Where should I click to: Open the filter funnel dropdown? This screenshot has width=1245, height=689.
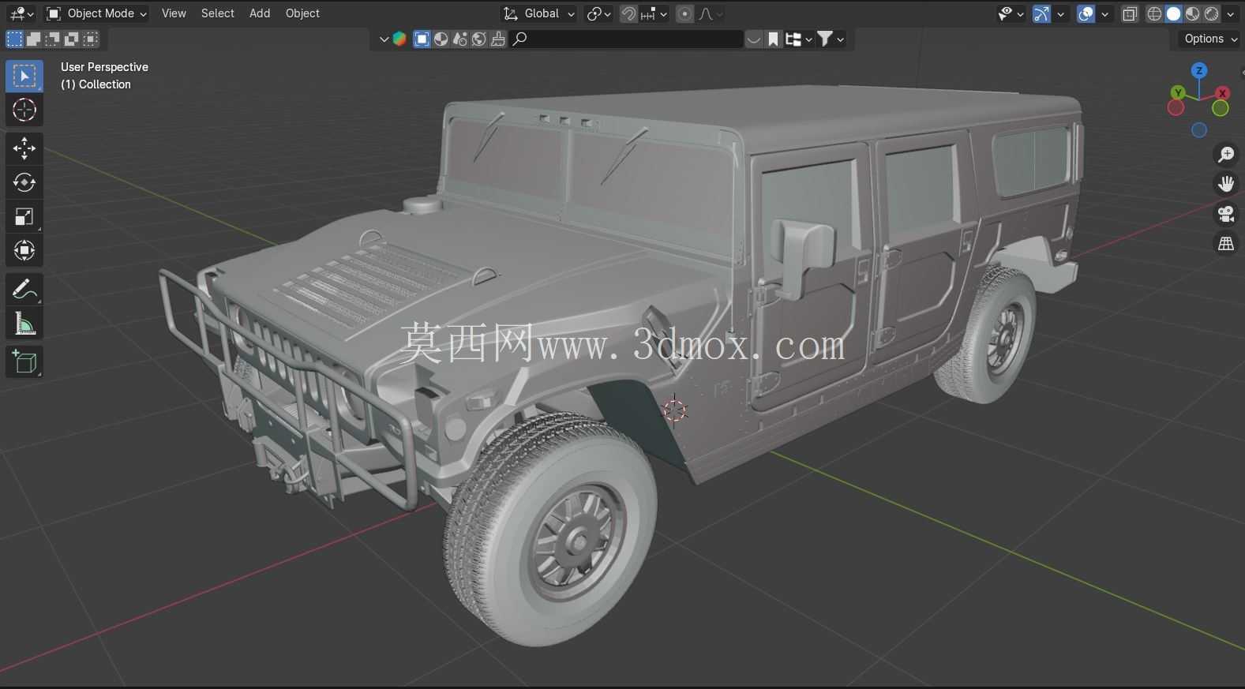831,39
